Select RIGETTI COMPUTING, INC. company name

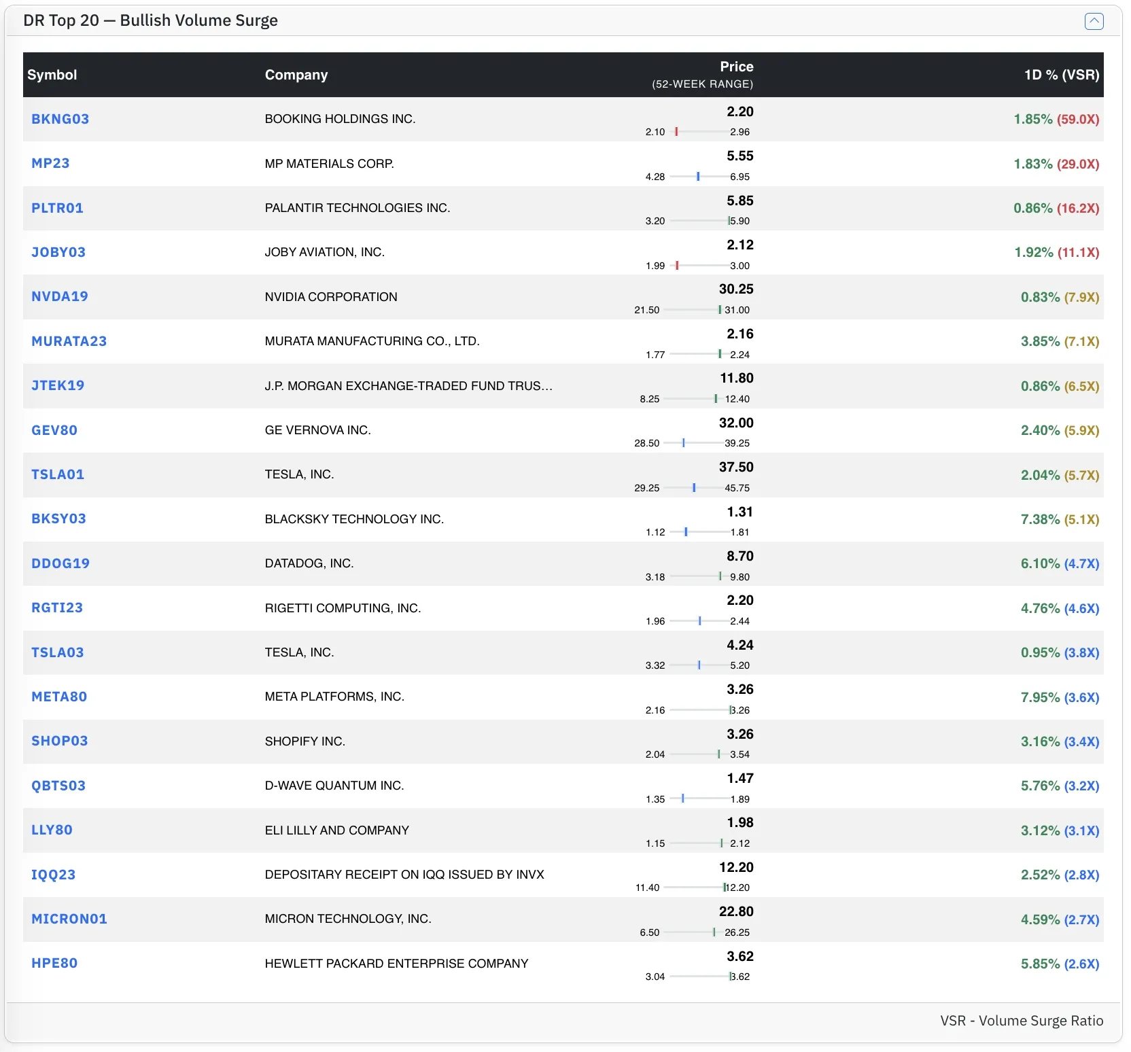[x=343, y=608]
